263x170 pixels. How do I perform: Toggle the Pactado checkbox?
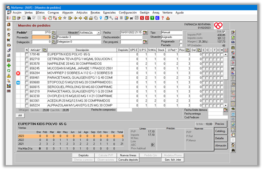(x=181, y=45)
